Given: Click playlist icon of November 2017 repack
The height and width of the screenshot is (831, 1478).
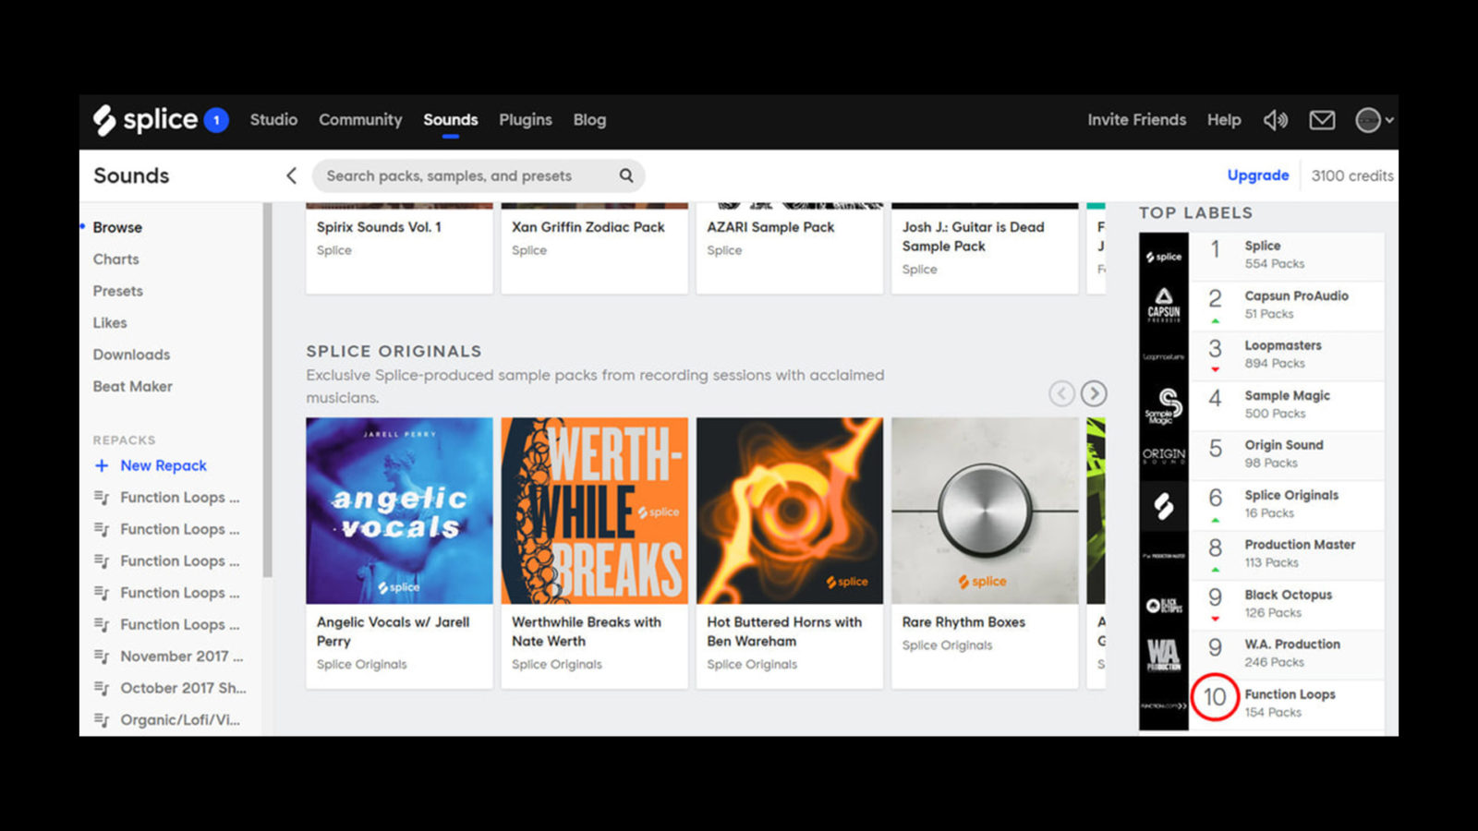Looking at the screenshot, I should click(x=102, y=656).
